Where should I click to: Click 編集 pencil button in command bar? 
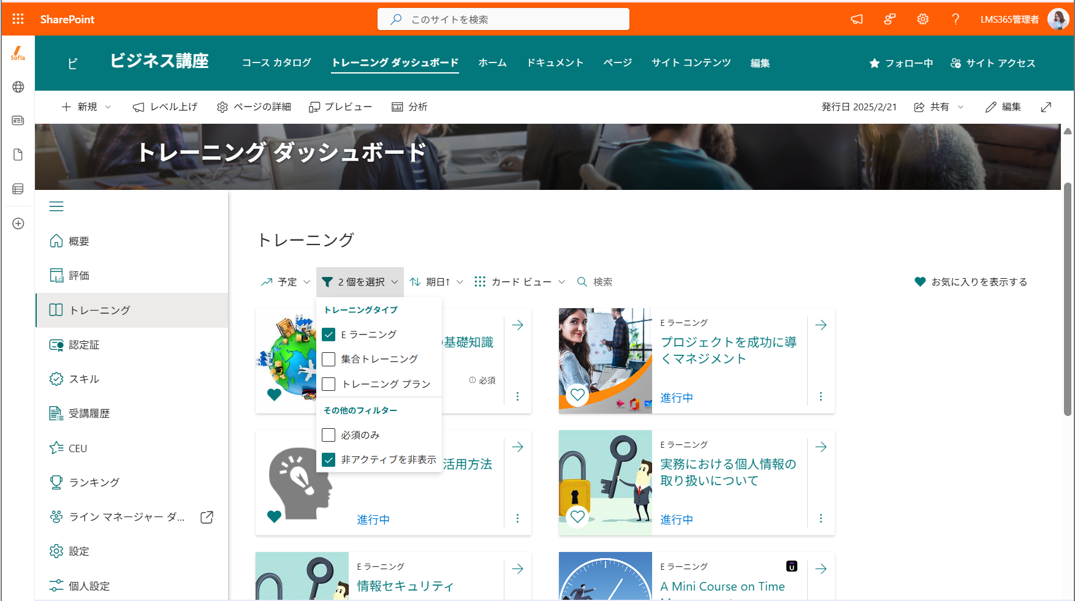click(x=1003, y=107)
